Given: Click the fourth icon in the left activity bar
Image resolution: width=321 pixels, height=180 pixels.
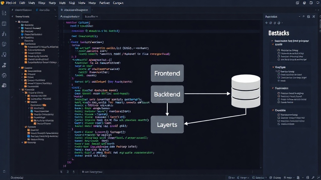Looking at the screenshot, I should 4,44.
